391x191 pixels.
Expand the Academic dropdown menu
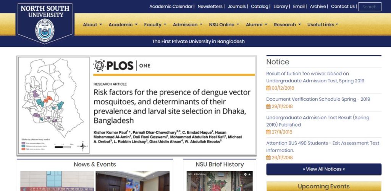click(x=123, y=25)
